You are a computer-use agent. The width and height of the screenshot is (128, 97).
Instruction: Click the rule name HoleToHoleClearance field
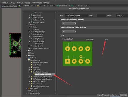[77, 15]
